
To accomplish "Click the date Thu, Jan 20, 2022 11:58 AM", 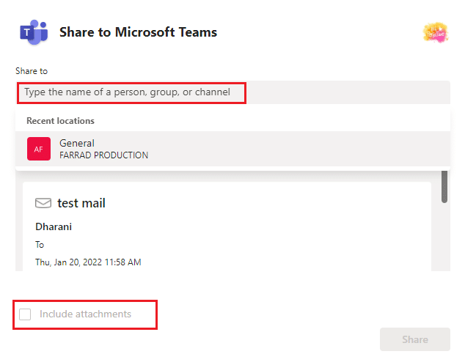I will (88, 262).
